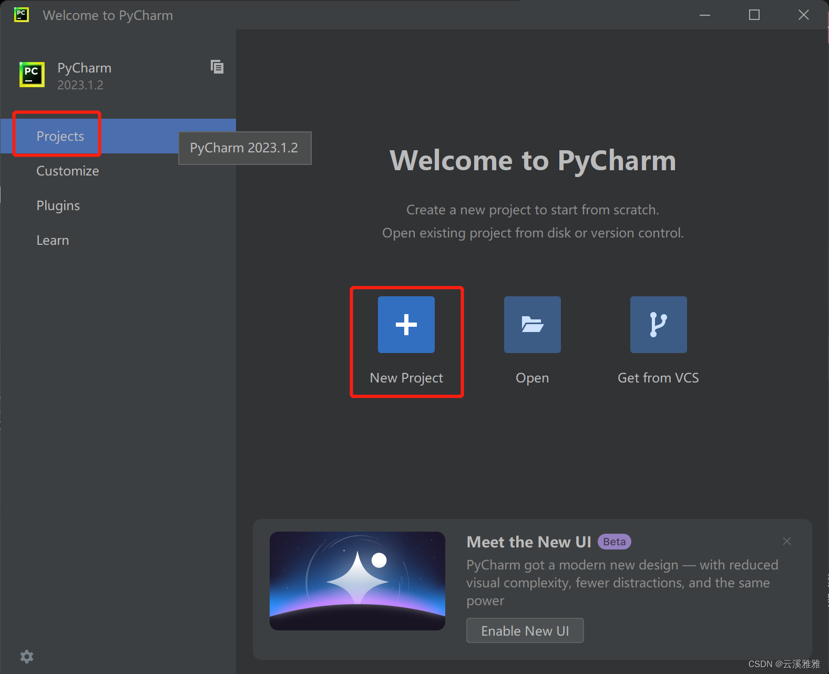
Task: Open the Customize tab
Action: tap(118, 171)
